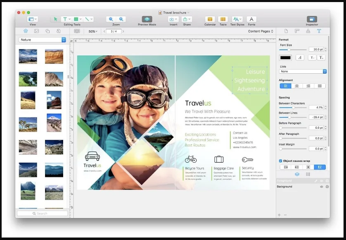Select the highlighted fourth wrap style option
The width and height of the screenshot is (346, 240).
point(320,167)
